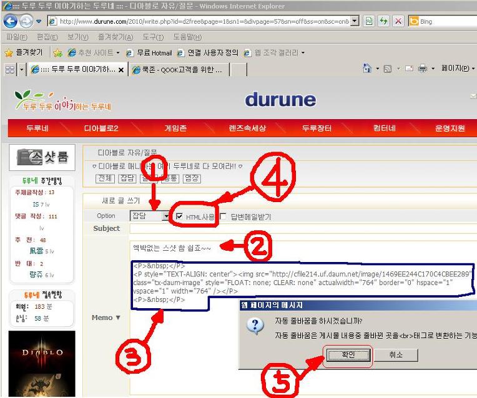
Task: Open the 편집(E) menu
Action: click(47, 37)
